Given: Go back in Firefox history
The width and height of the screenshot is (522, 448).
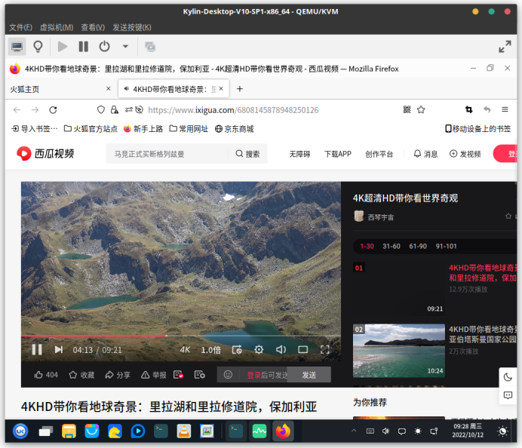Looking at the screenshot, I should coord(17,110).
